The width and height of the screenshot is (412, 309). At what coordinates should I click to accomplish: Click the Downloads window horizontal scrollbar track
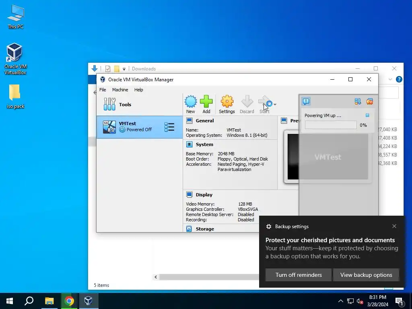tap(209, 277)
